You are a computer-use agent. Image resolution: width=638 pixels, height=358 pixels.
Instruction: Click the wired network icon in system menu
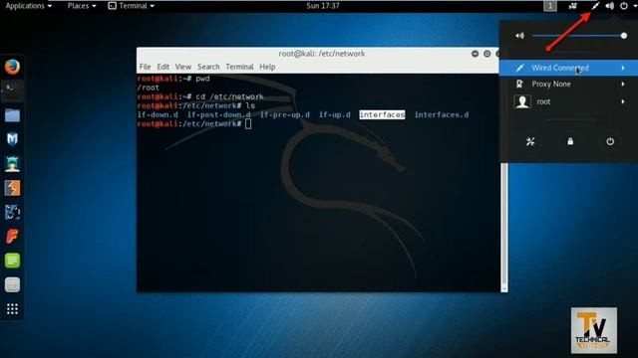tap(519, 68)
